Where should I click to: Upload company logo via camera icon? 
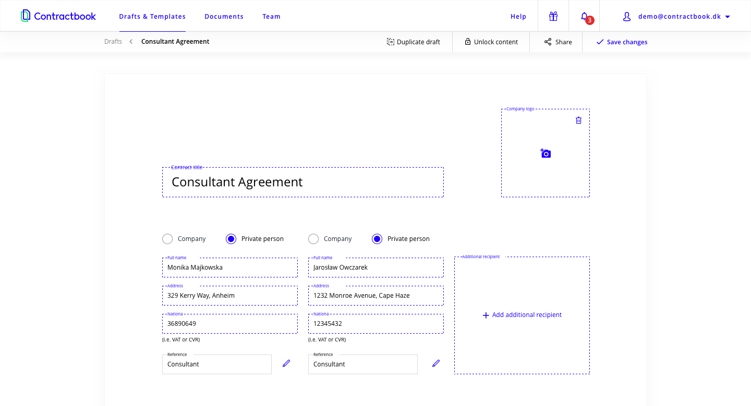click(546, 153)
